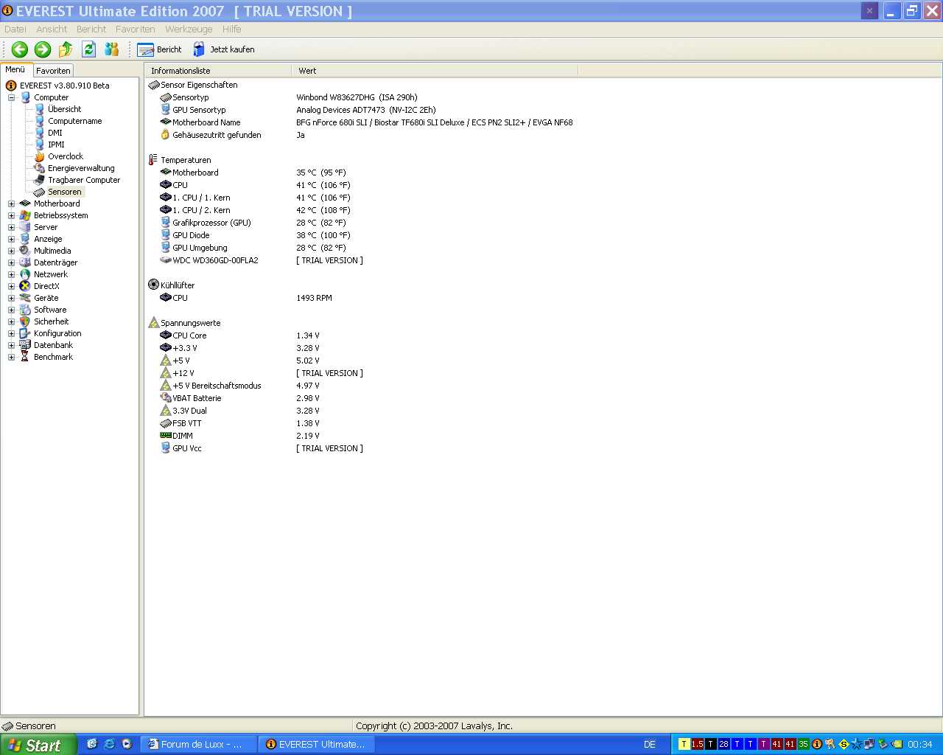Expand the Netzwerk tree node

coord(11,274)
